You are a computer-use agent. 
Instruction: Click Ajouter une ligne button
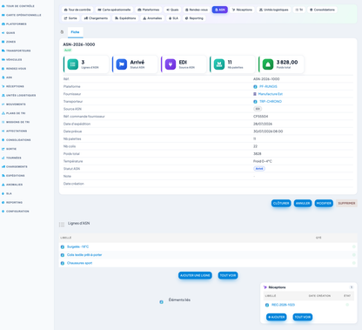pos(195,275)
